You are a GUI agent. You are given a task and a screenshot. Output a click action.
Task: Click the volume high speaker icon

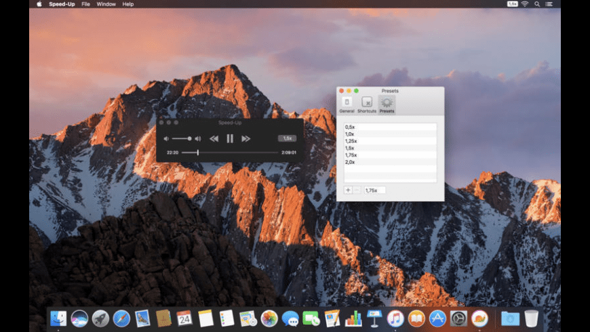click(x=198, y=139)
